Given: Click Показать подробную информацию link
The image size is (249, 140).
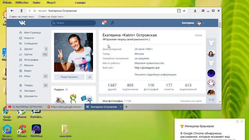Looking at the screenshot, I should [156, 75].
